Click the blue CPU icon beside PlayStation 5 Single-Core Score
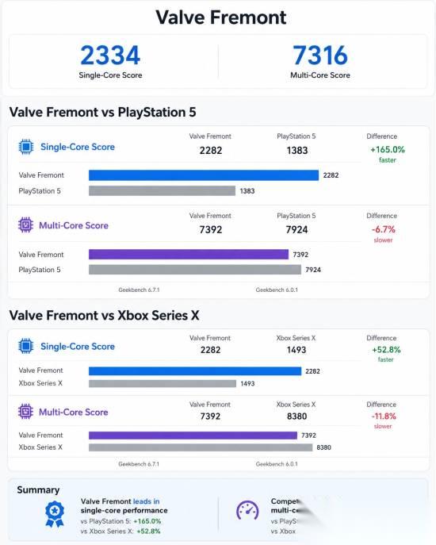This screenshot has width=436, height=545. point(26,147)
